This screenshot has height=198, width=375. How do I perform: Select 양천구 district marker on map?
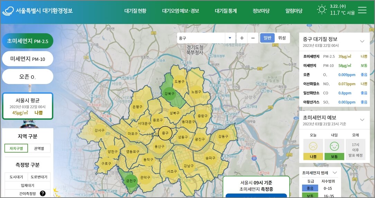pyautogui.click(x=112, y=152)
